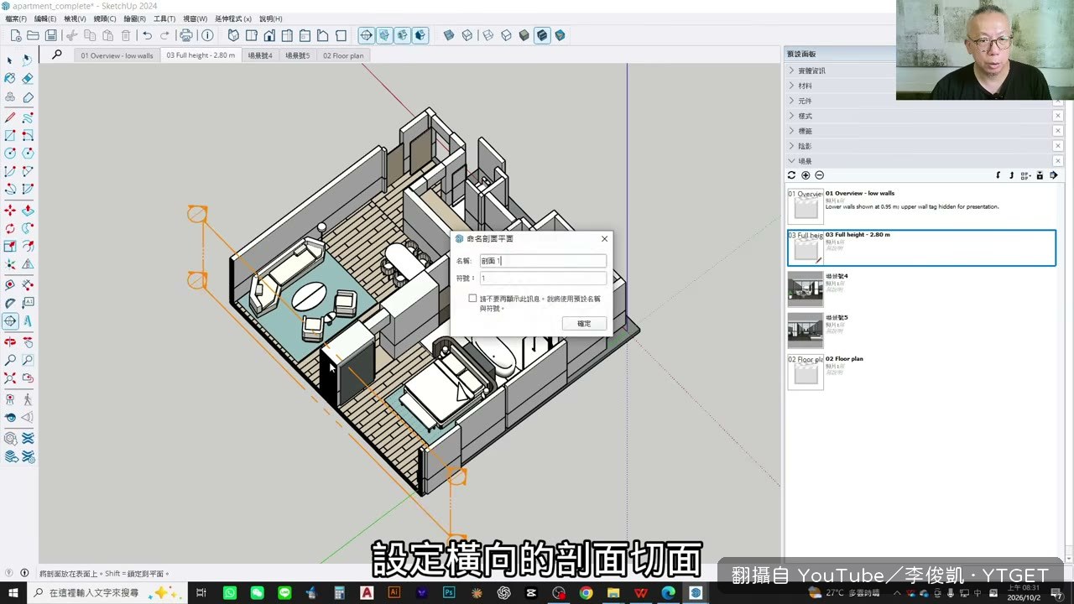Viewport: 1074px width, 604px height.
Task: Toggle display section fill toolbar button
Action: click(420, 35)
